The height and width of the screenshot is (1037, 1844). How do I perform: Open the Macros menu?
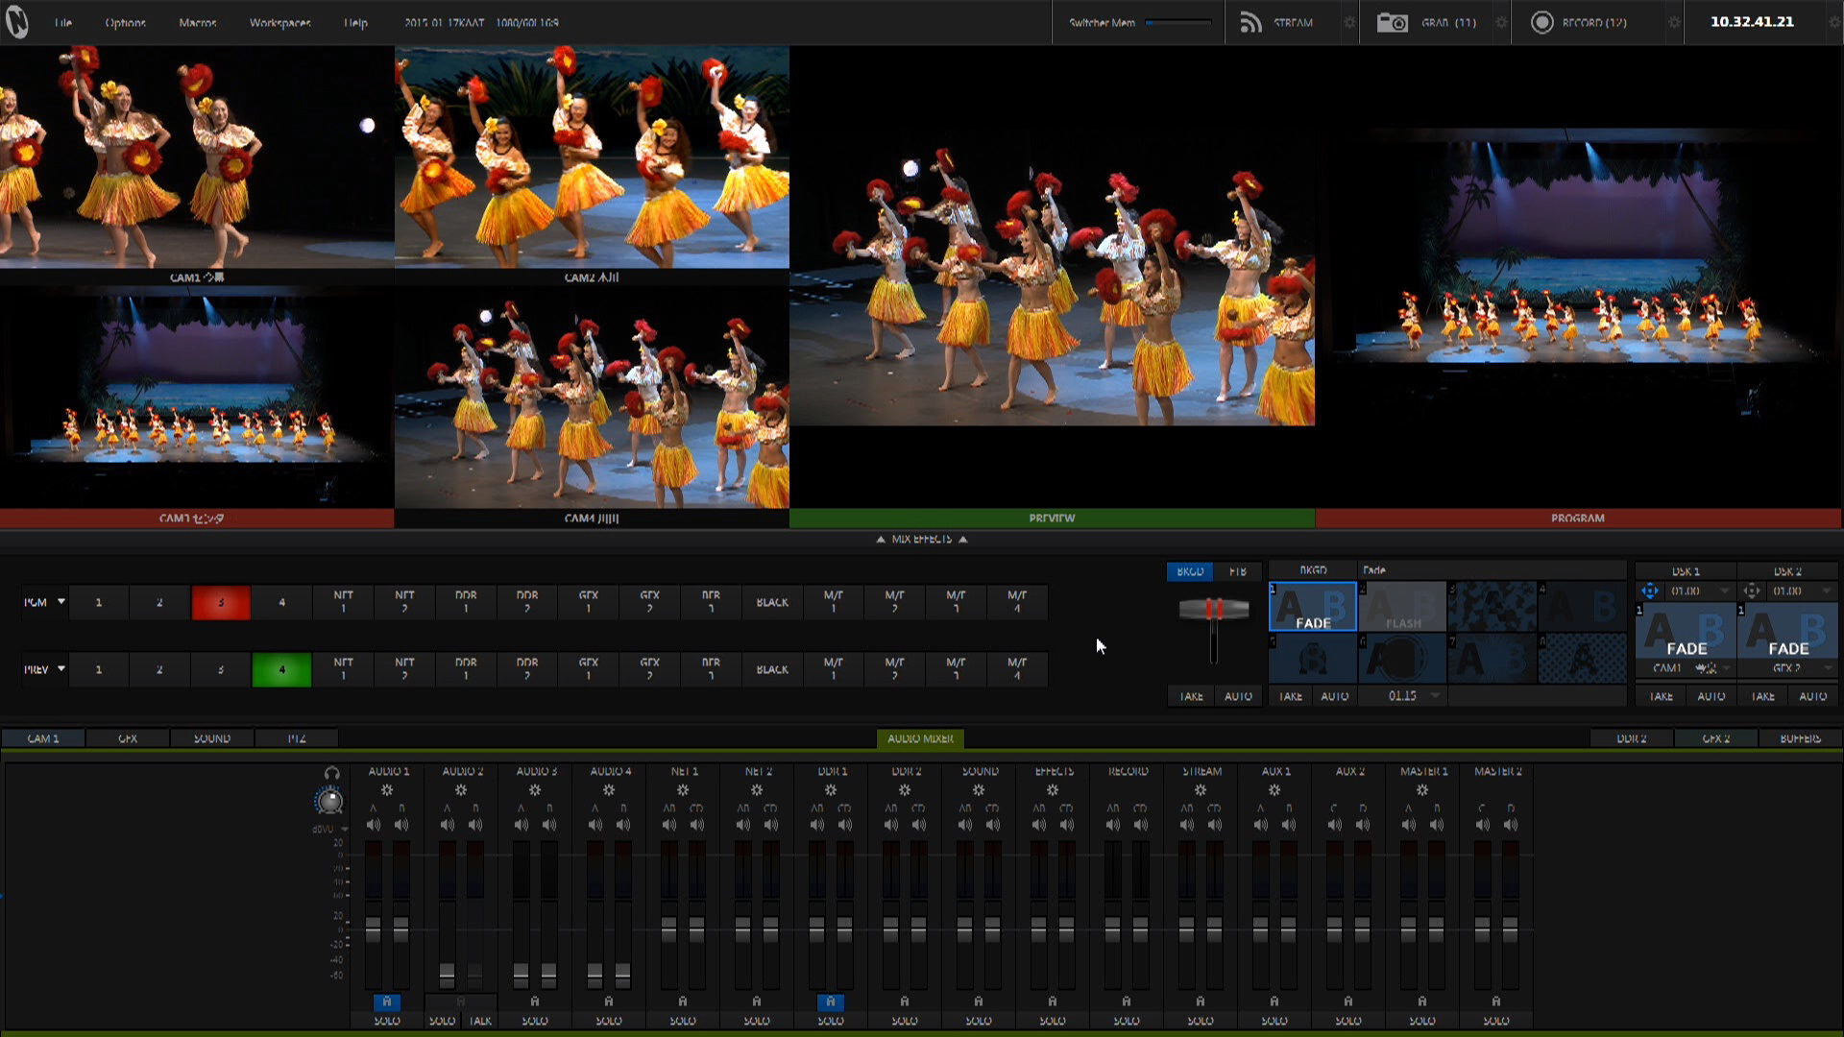(197, 22)
